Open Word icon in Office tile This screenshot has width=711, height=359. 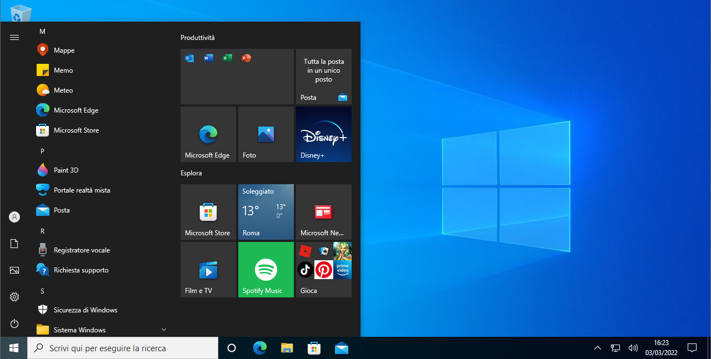point(208,58)
